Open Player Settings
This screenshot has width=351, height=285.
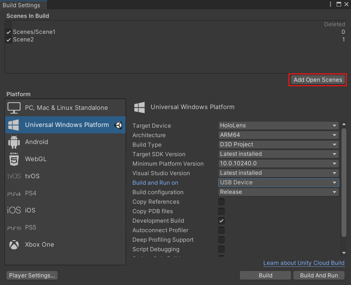pyautogui.click(x=32, y=275)
